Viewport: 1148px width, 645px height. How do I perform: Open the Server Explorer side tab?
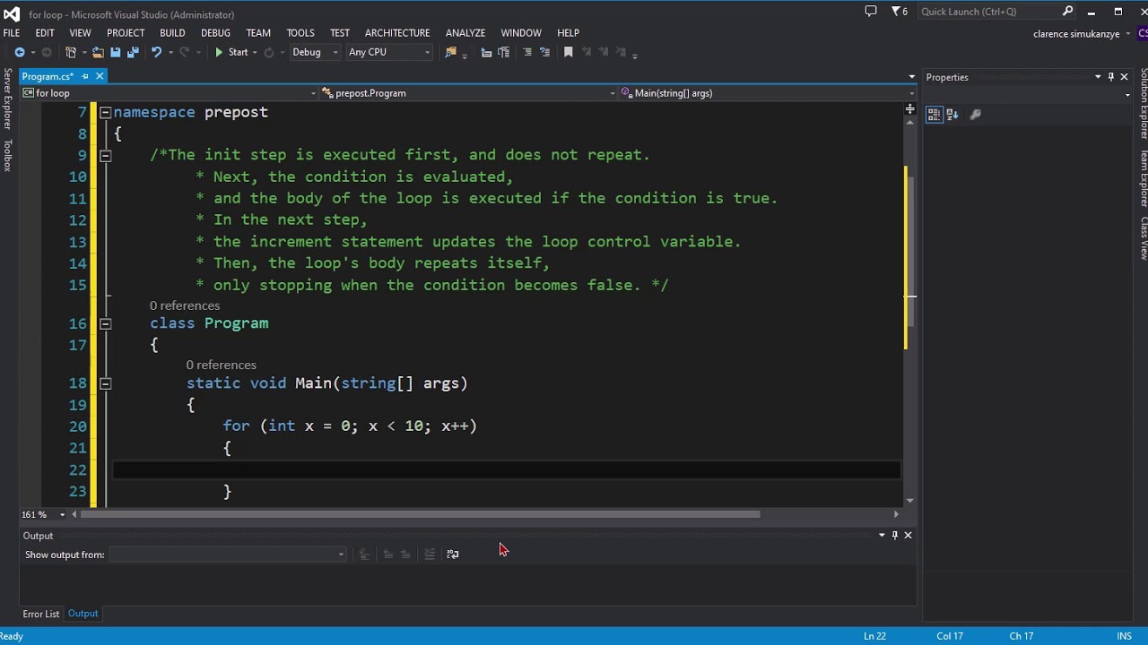point(7,99)
